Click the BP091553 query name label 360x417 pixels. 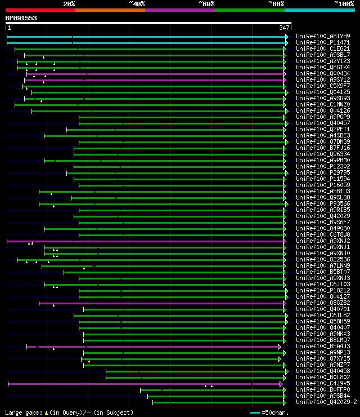[x=21, y=18]
